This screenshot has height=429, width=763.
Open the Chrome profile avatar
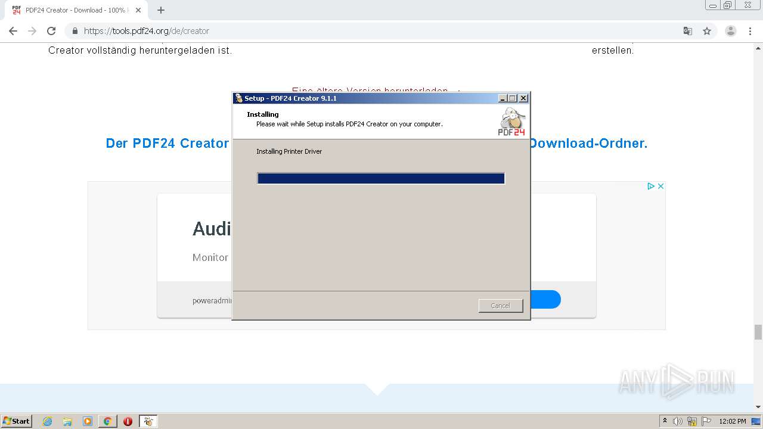731,31
